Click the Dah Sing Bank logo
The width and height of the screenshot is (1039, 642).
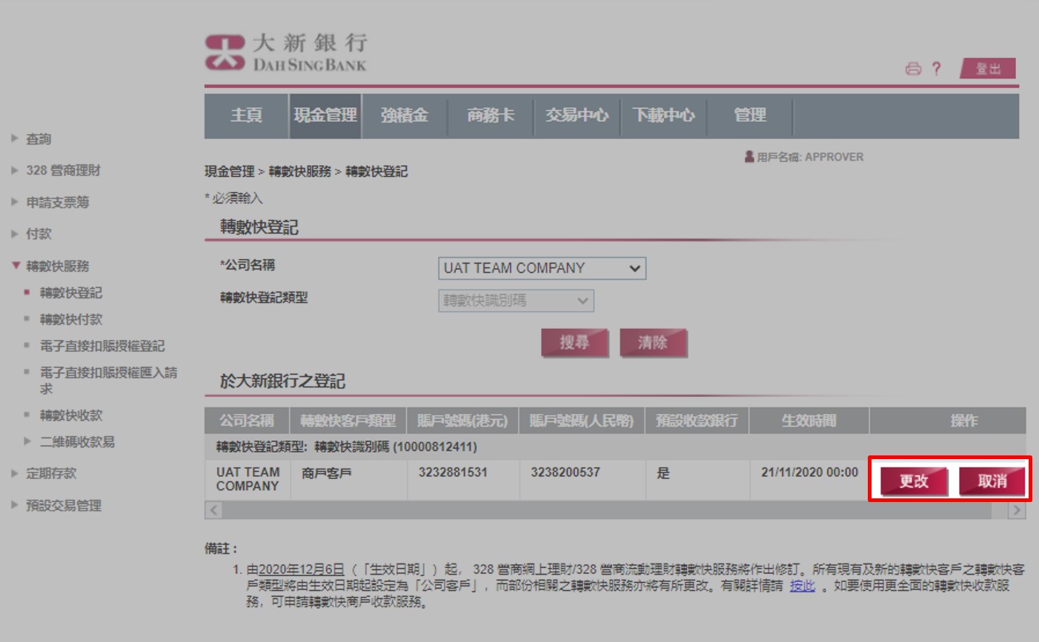coord(285,52)
